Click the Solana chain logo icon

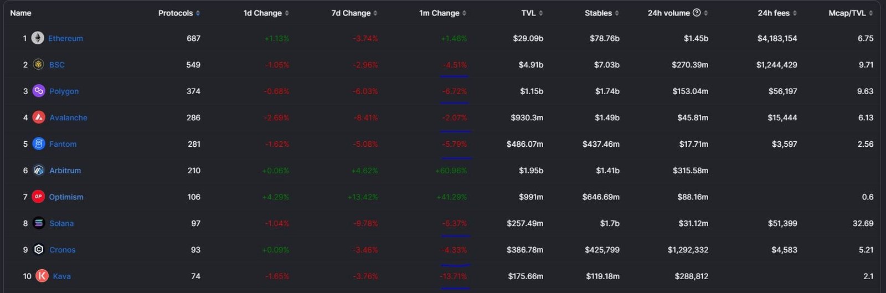[39, 223]
